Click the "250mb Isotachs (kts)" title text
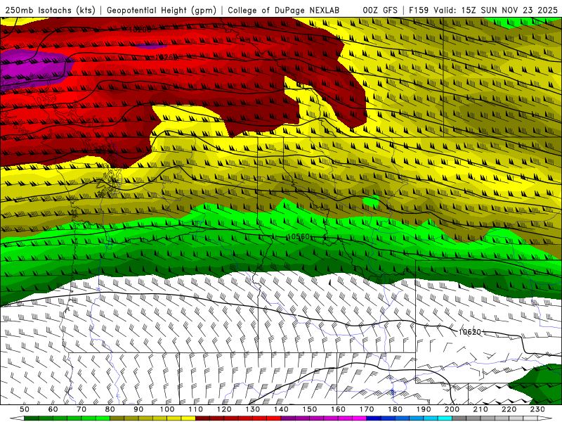The image size is (562, 422). coord(50,10)
